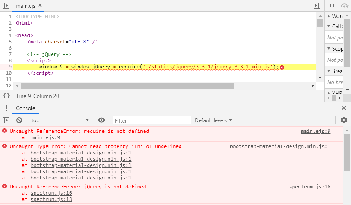Click the Cannot read property 'fn' error message
The image size is (351, 205).
(x=96, y=146)
